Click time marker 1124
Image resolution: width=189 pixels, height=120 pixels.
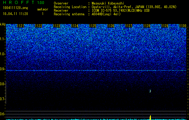click(x=75, y=26)
